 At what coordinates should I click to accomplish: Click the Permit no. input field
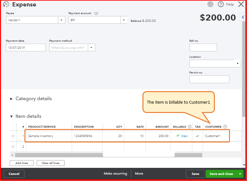209,79
